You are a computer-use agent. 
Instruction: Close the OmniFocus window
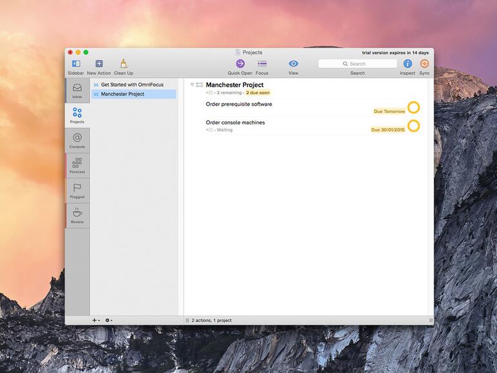coord(70,52)
